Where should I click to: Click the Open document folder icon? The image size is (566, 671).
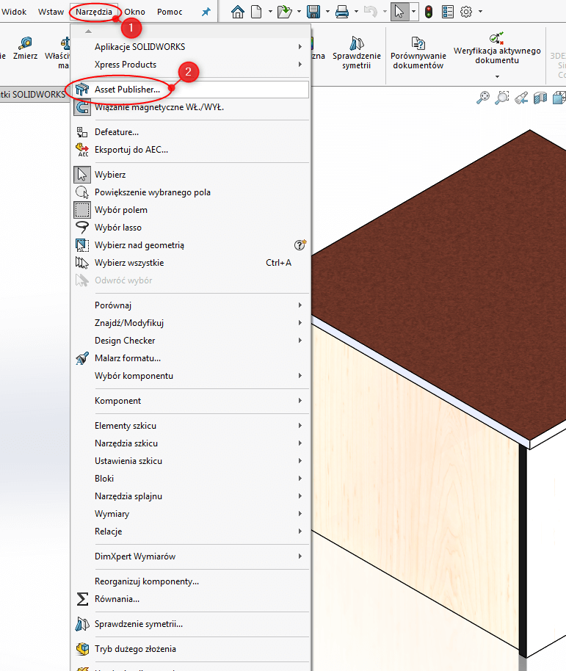pos(285,12)
